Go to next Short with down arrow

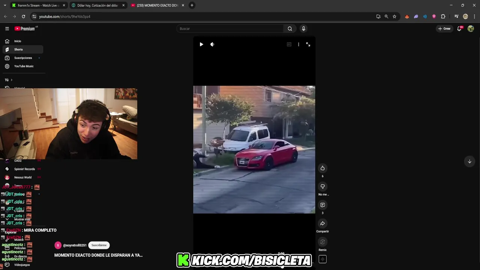[469, 161]
